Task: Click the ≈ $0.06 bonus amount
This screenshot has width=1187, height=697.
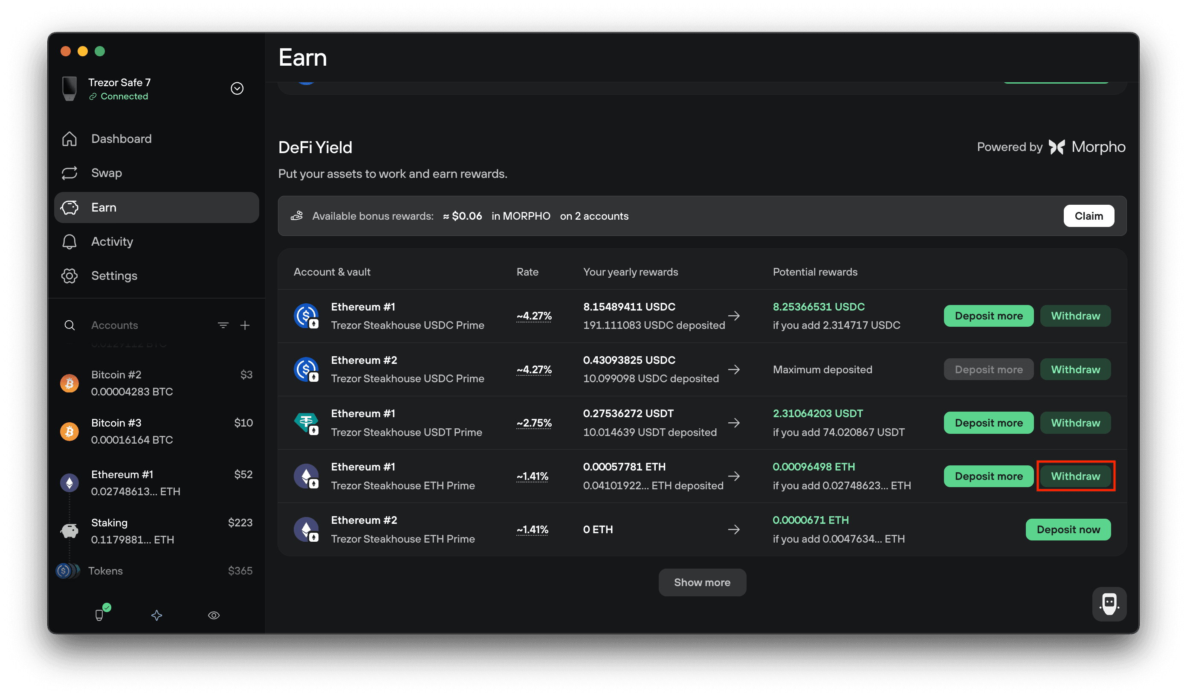Action: (x=462, y=216)
